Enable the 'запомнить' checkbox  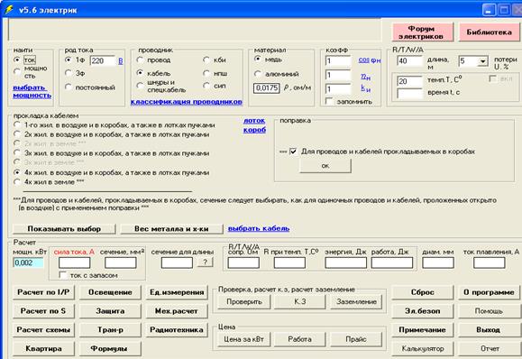329,101
